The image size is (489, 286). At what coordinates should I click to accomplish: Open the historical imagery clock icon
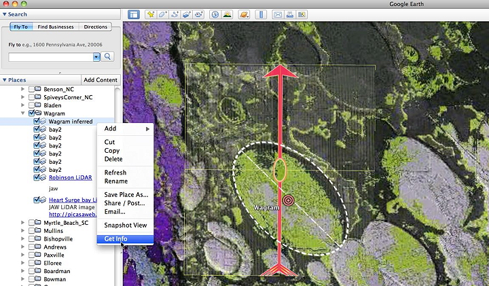pyautogui.click(x=215, y=14)
